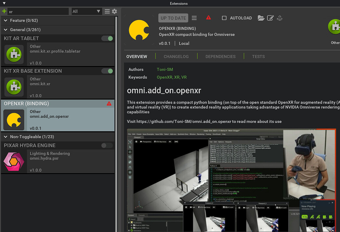
Task: Open the extension folder icon
Action: 261,18
